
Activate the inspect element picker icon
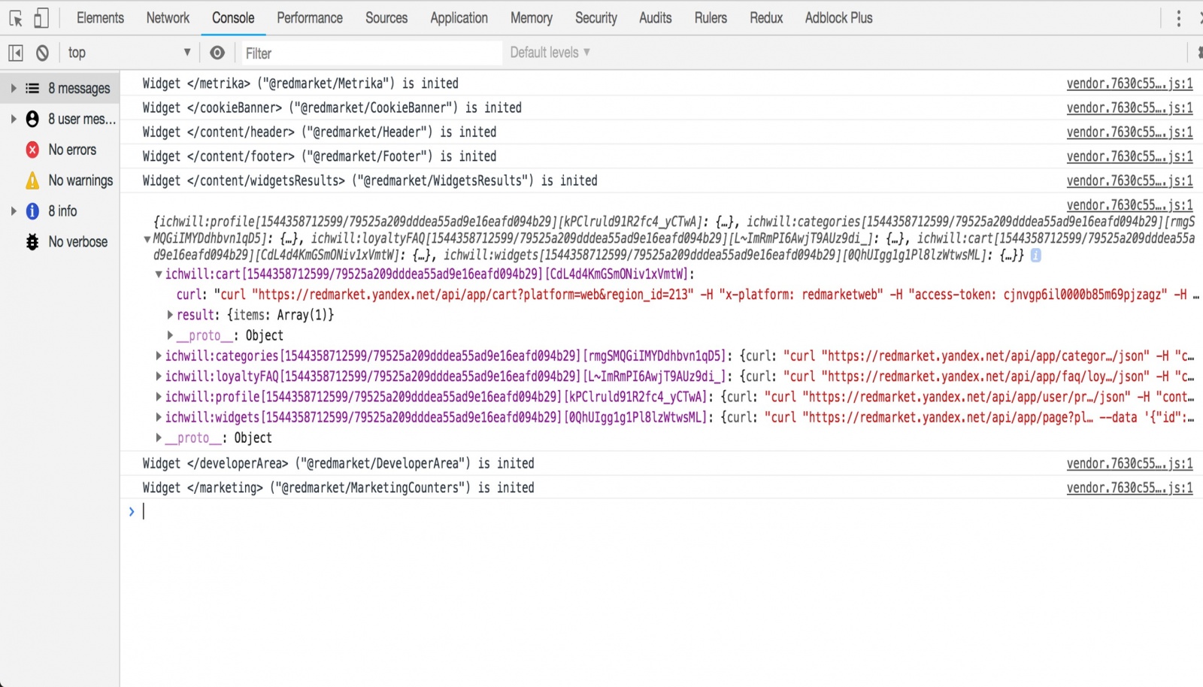[x=15, y=18]
